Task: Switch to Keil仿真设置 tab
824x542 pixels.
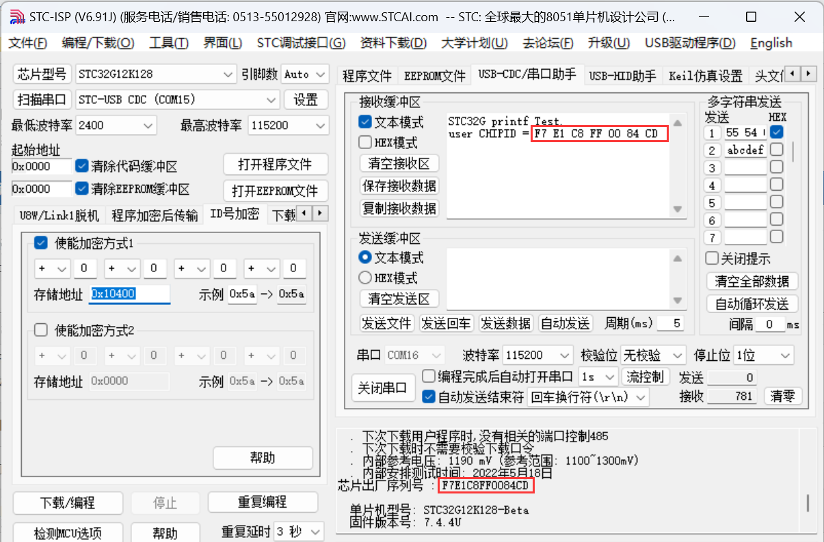Action: (706, 75)
